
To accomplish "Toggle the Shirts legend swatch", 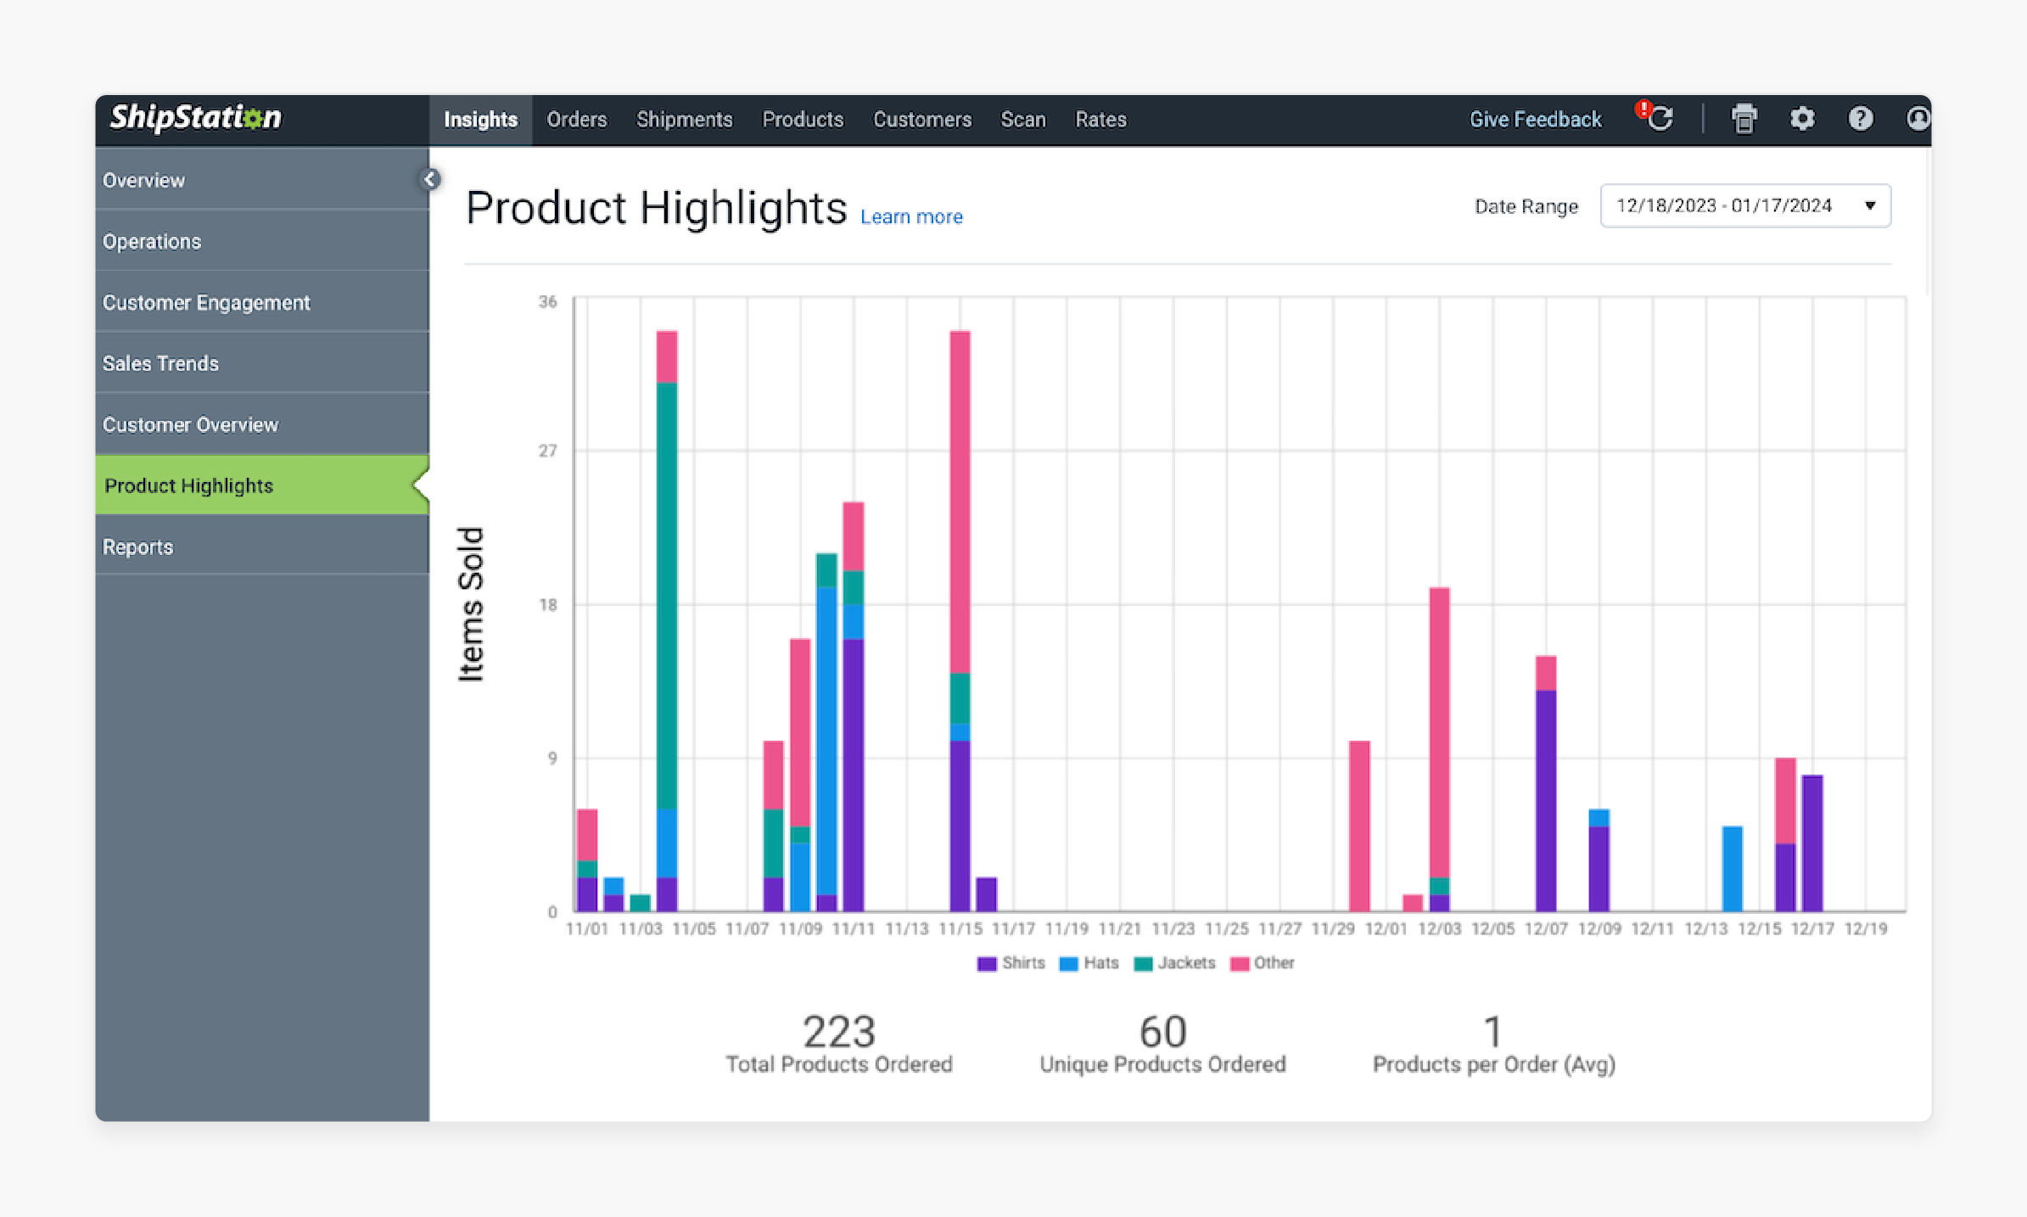I will 986,963.
